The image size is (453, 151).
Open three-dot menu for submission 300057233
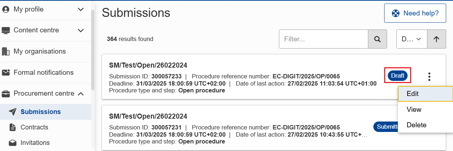[429, 77]
